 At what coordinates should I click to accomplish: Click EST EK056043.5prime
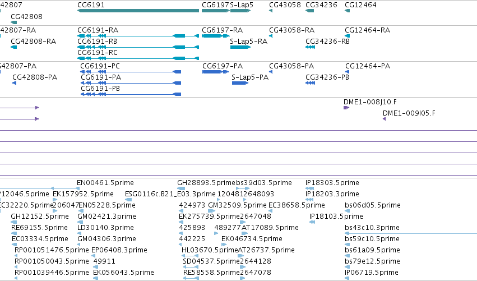123,273
